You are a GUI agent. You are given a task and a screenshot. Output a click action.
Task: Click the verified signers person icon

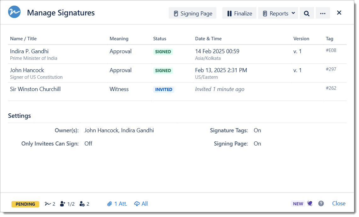coord(82,204)
